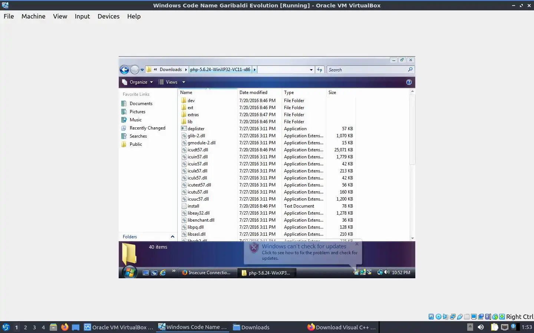Click the Downloads breadcrumb in address bar
This screenshot has height=333, width=534.
171,70
